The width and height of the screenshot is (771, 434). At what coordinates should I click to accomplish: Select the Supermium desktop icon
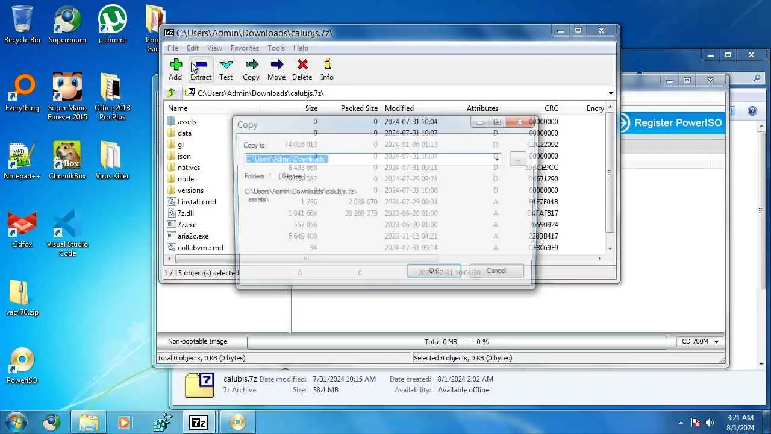tap(67, 24)
